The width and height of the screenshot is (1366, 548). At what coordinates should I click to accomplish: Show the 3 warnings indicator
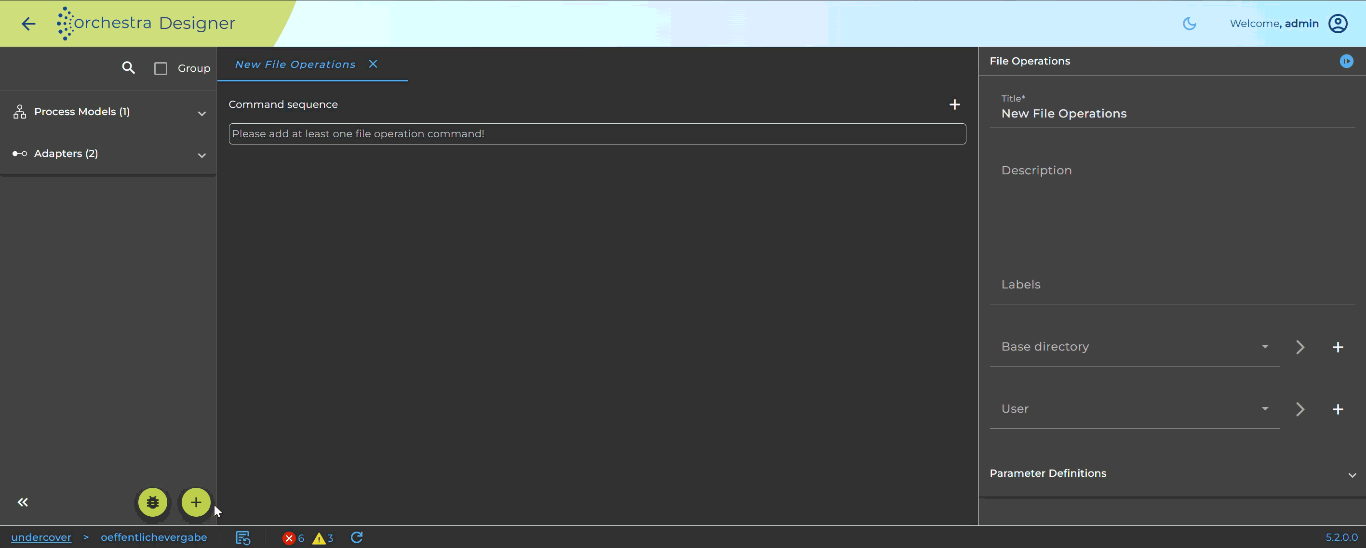tap(323, 538)
